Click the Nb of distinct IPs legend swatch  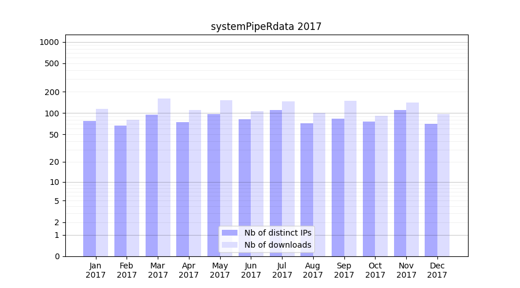pos(229,233)
